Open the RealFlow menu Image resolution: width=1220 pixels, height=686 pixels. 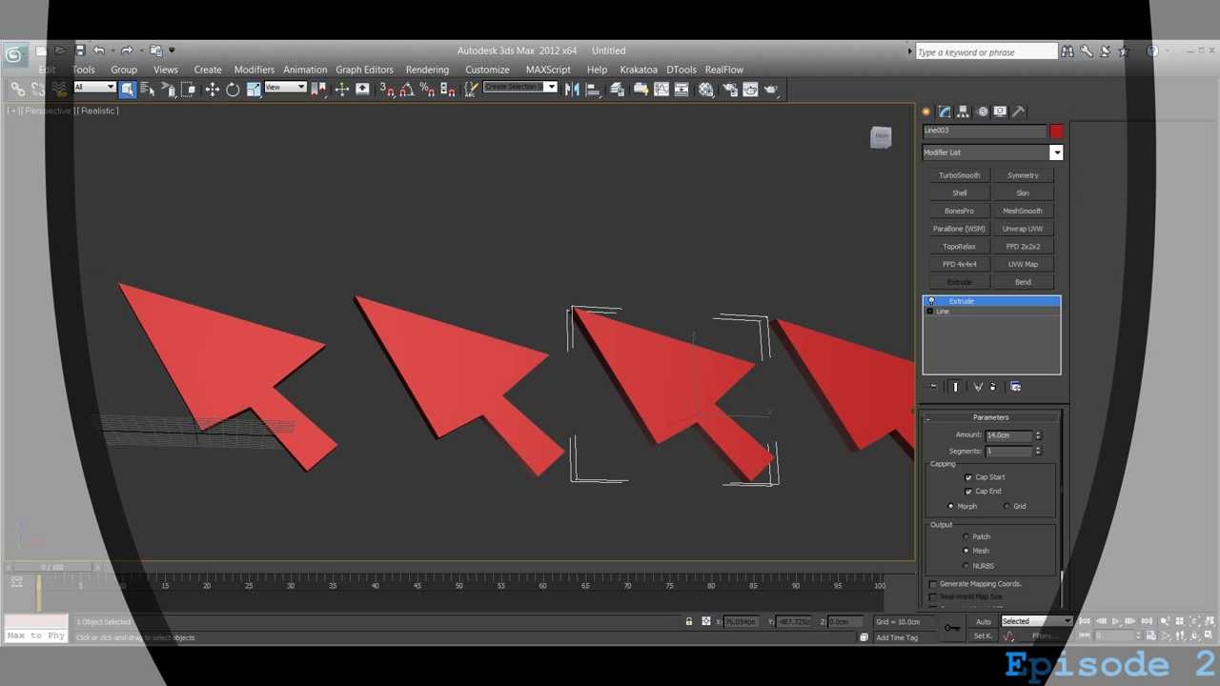click(x=724, y=70)
